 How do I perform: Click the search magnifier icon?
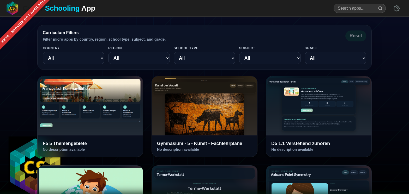(x=380, y=8)
